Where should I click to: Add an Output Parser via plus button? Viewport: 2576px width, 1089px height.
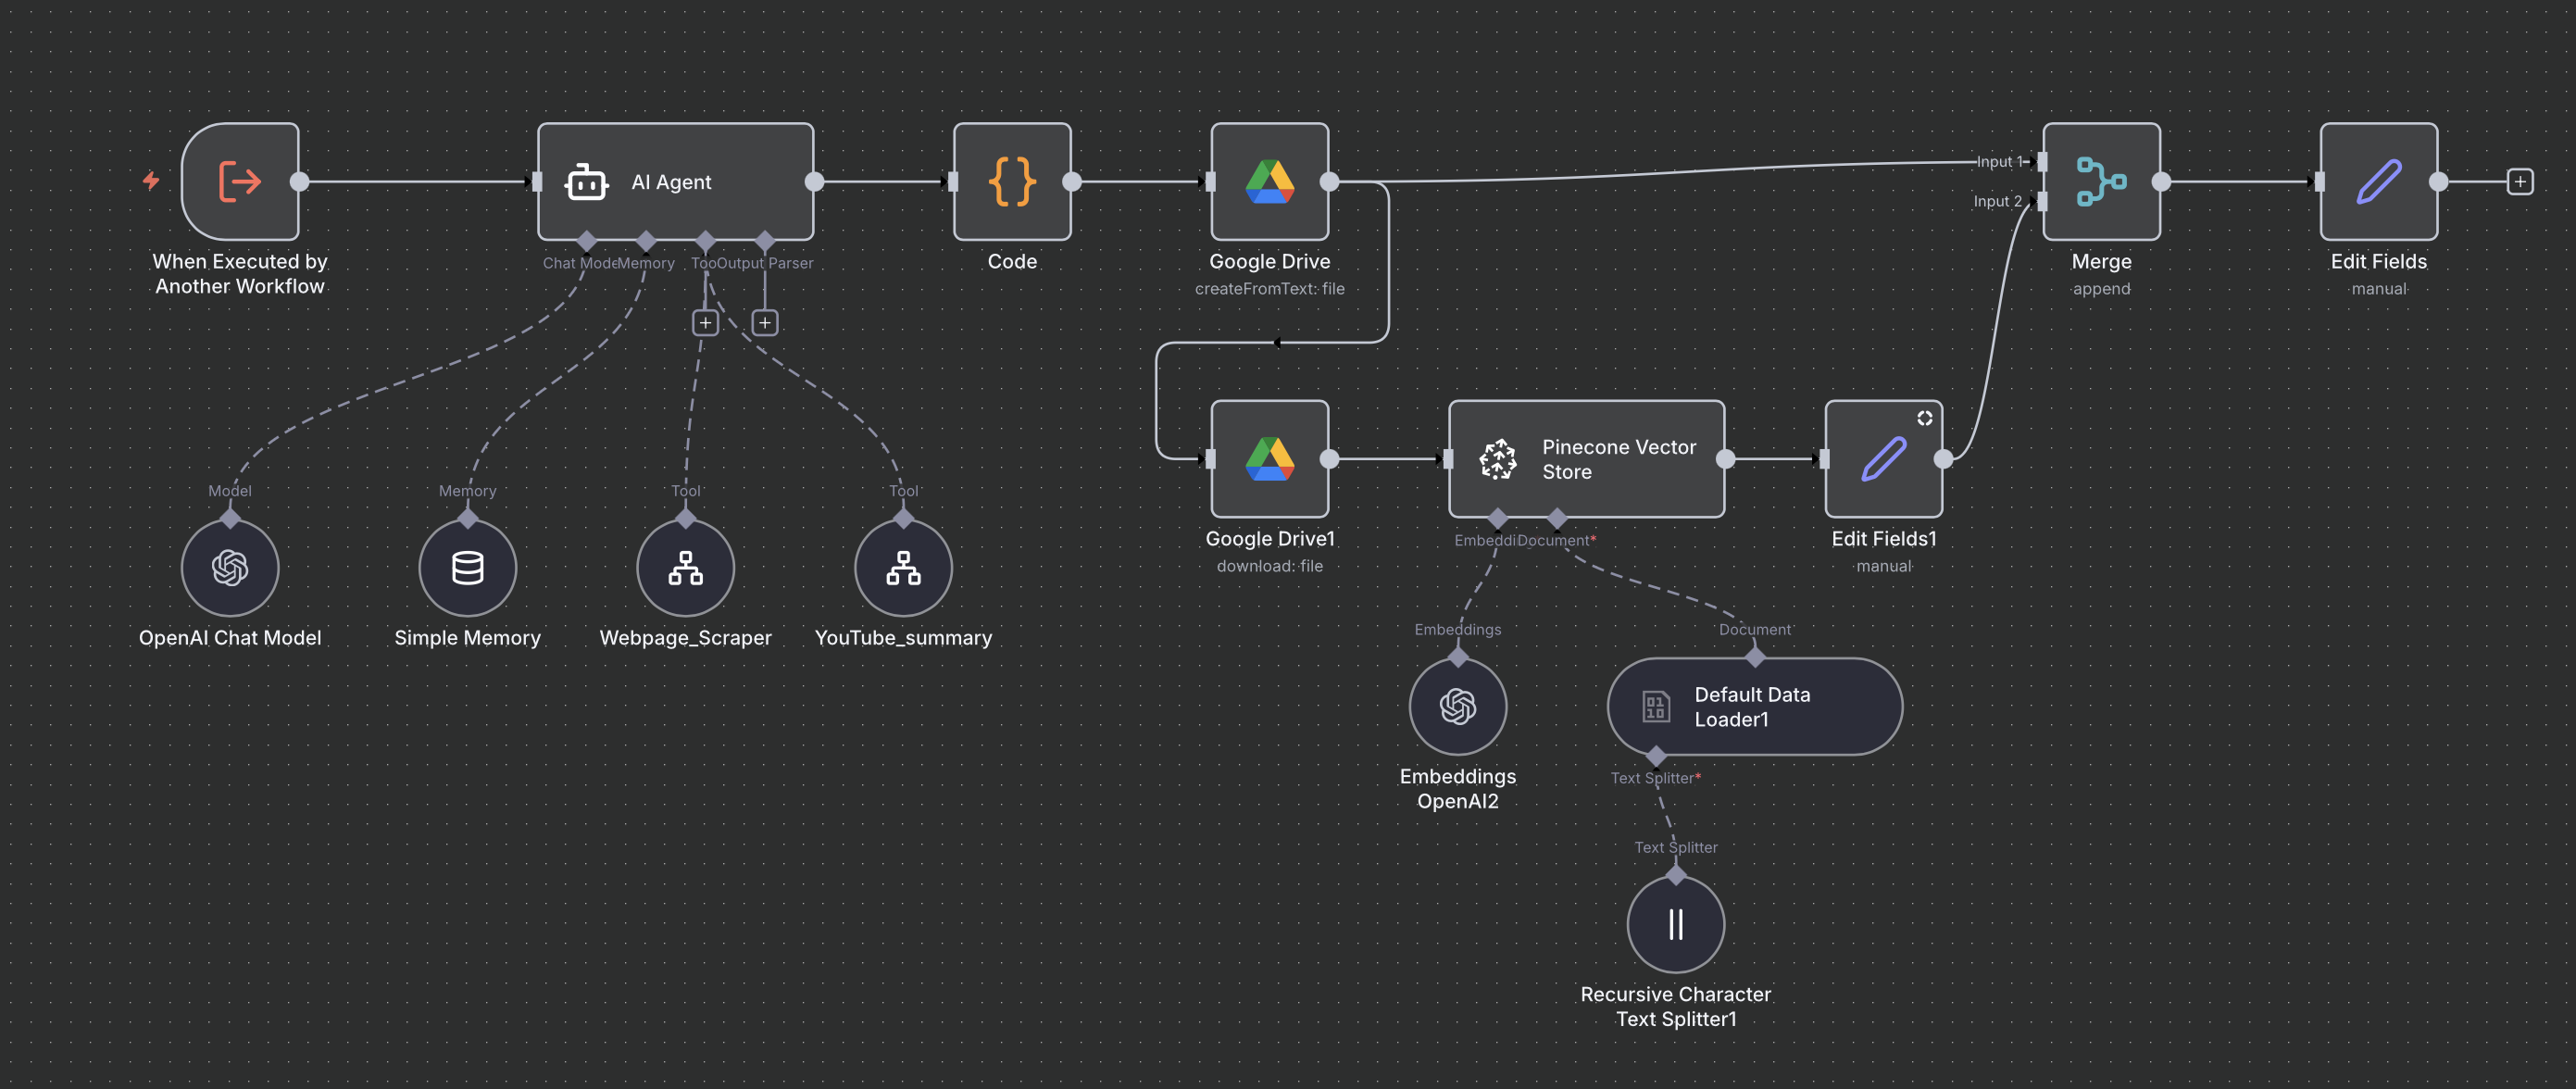click(765, 323)
